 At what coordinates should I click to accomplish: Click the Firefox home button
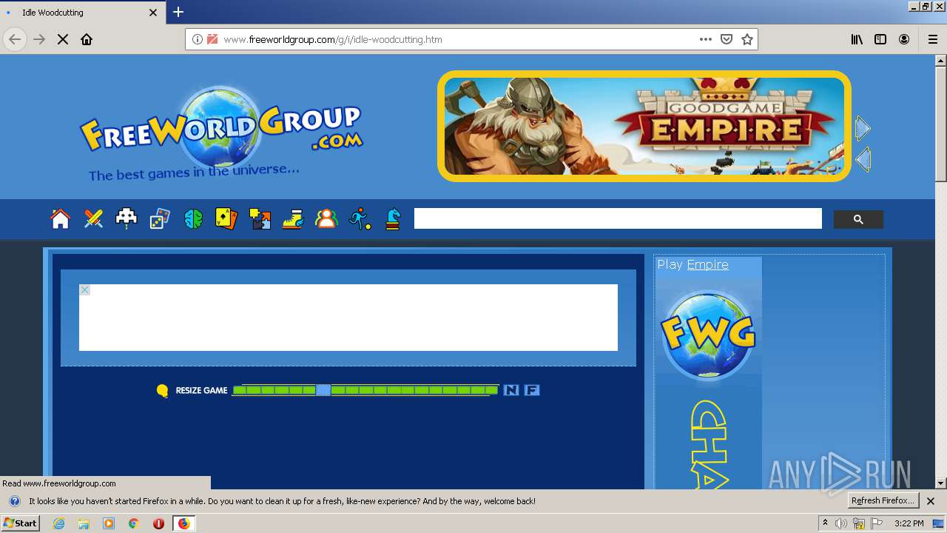[87, 39]
